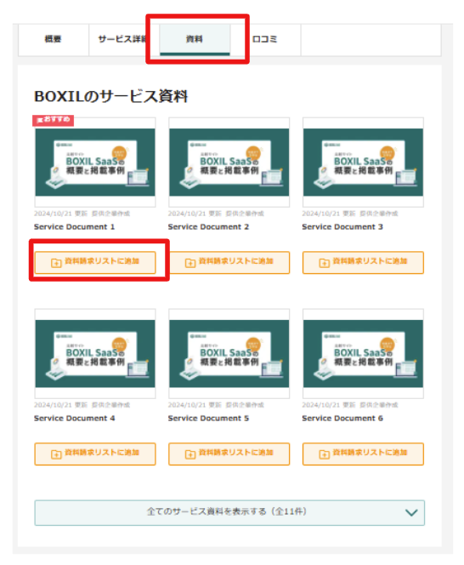Show all 11 service documents

[x=229, y=512]
